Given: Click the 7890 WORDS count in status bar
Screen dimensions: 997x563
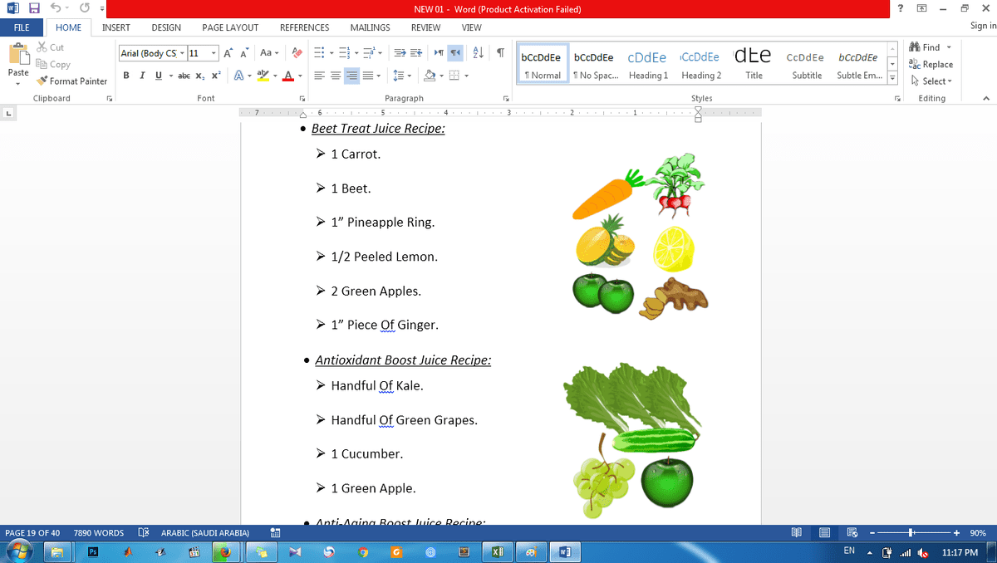Looking at the screenshot, I should click(x=98, y=533).
